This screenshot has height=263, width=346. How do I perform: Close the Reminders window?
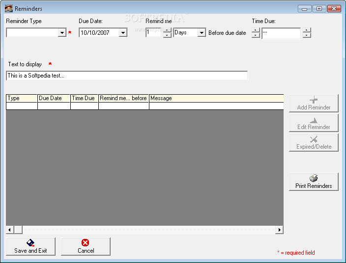334,9
